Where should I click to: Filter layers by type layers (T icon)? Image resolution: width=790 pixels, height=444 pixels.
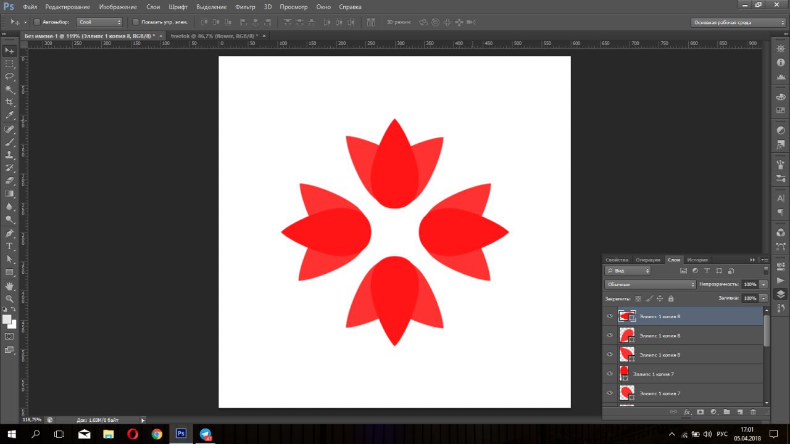pyautogui.click(x=707, y=271)
